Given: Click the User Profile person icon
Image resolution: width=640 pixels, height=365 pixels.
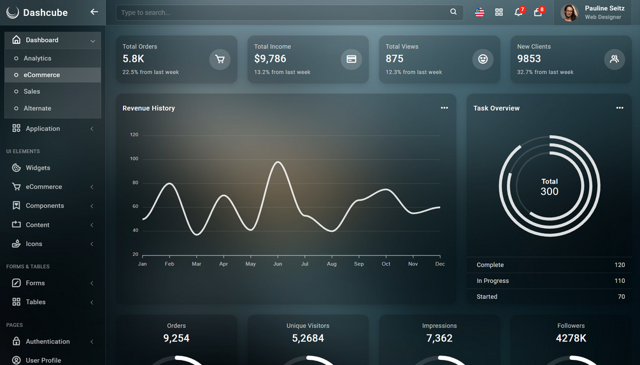Looking at the screenshot, I should click(17, 360).
